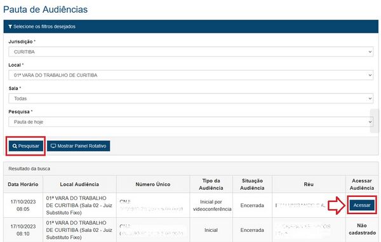The image size is (381, 242).
Task: Click the 'Inicial' type cell in 08:10 row
Action: pyautogui.click(x=211, y=230)
